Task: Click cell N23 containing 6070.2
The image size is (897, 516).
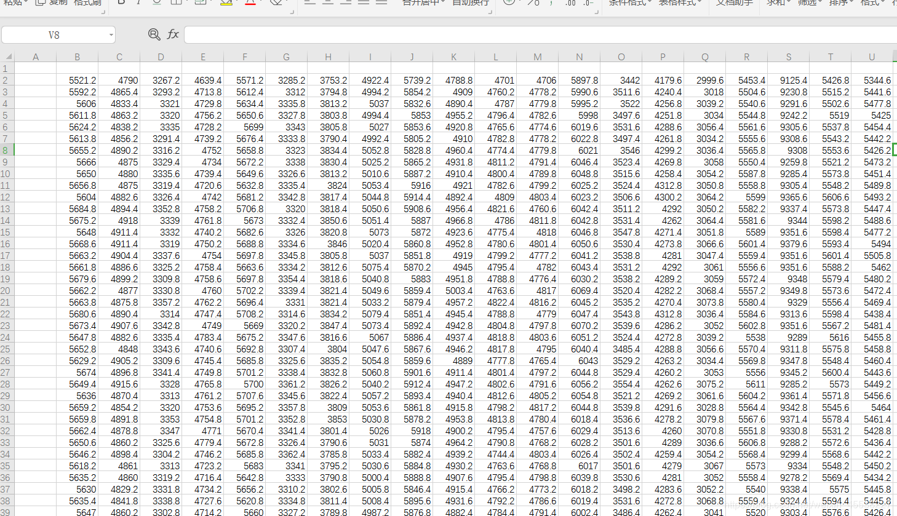Action: 580,326
